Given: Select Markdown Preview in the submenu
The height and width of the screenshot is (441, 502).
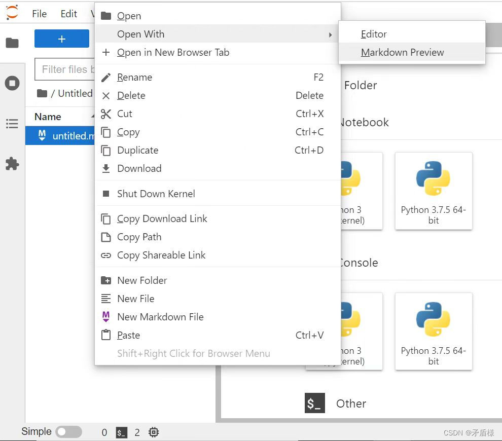Looking at the screenshot, I should coord(412,52).
